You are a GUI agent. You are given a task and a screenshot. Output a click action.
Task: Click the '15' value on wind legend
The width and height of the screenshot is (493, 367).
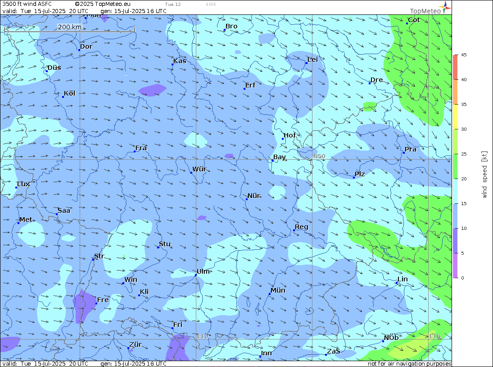point(464,204)
